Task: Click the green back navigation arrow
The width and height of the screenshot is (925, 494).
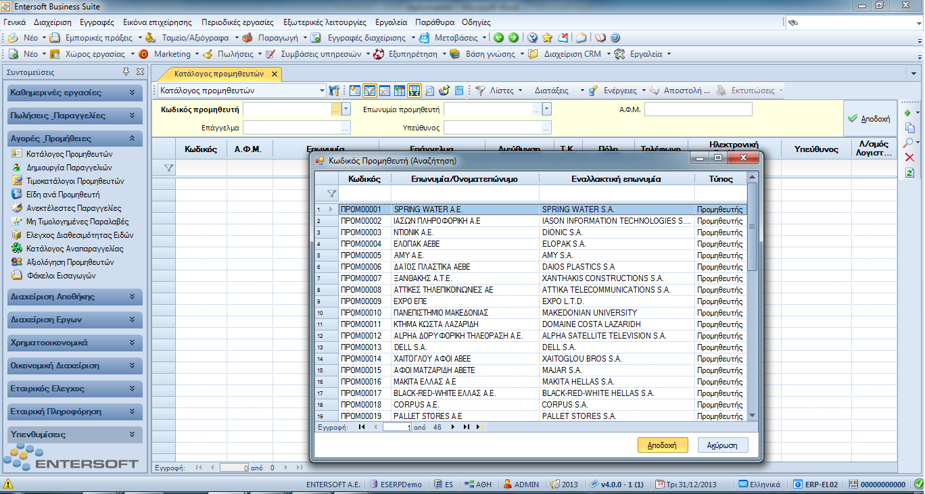Action: pos(499,38)
